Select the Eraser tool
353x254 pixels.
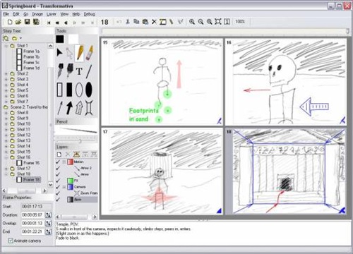(90, 53)
